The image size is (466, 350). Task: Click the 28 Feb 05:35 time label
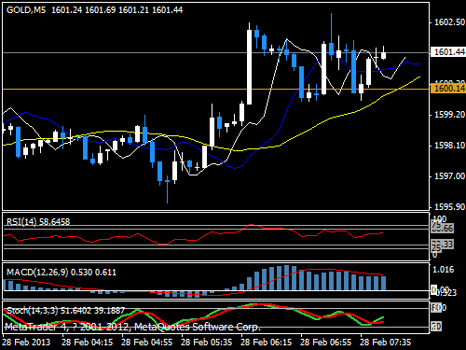[x=207, y=343]
